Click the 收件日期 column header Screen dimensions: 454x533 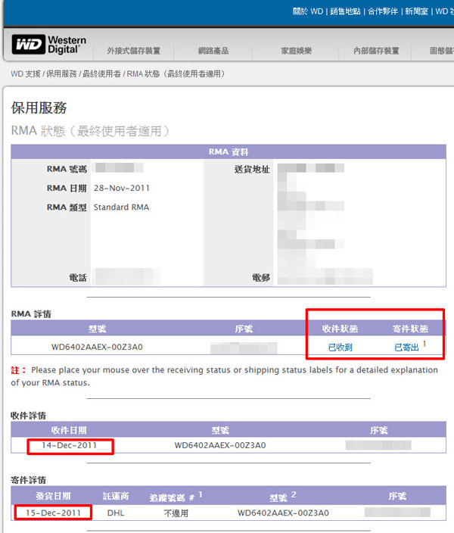click(x=69, y=430)
